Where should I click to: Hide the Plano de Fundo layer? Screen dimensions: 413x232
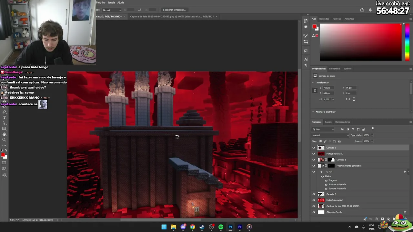click(314, 212)
